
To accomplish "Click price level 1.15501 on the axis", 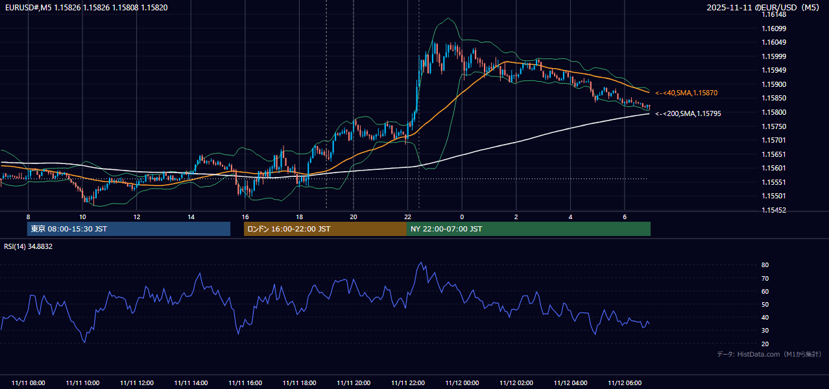I will pos(774,196).
